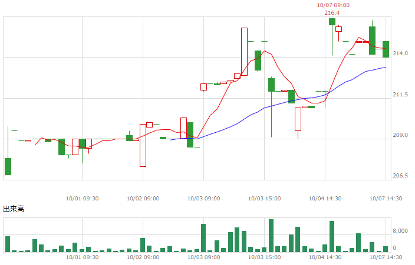Click the 214.0 price axis label
Viewport: 415px width, 265px height.
[400, 53]
